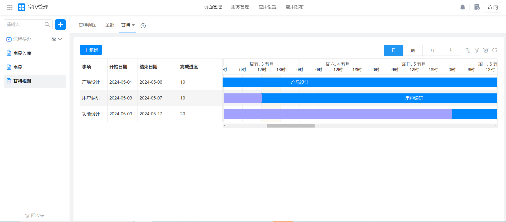Screen dimensions: 506x222
Task: Open the 甘特 tab dropdown arrow
Action: [x=133, y=25]
